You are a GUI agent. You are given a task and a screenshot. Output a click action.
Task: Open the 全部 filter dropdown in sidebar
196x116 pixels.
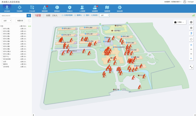click(x=7, y=21)
